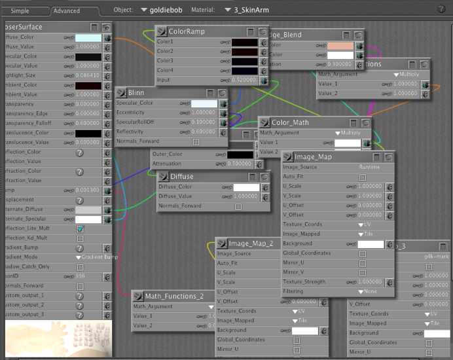Click the Math_Functions_2 node output icon
This screenshot has width=453, height=360.
137,296
